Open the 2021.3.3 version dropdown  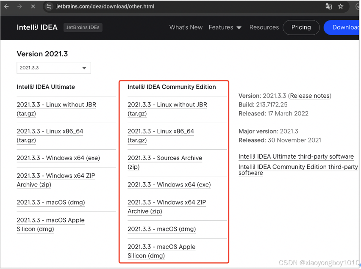tap(54, 68)
